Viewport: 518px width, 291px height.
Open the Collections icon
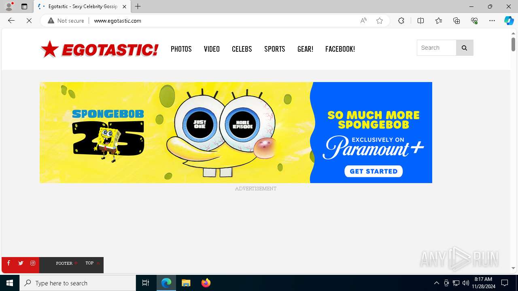point(456,21)
